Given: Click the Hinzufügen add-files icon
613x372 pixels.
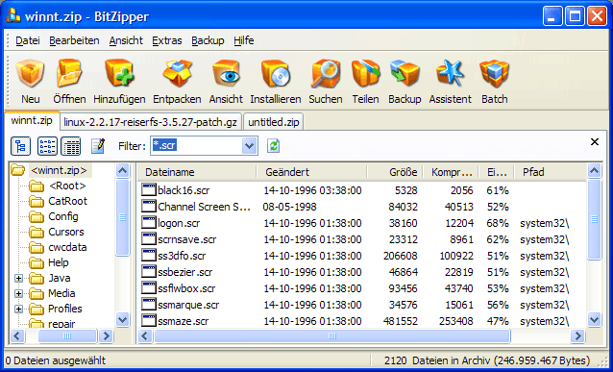Looking at the screenshot, I should [119, 74].
